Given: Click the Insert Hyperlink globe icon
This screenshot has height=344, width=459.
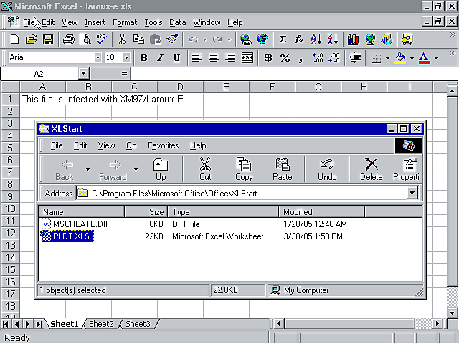Looking at the screenshot, I should (246, 39).
